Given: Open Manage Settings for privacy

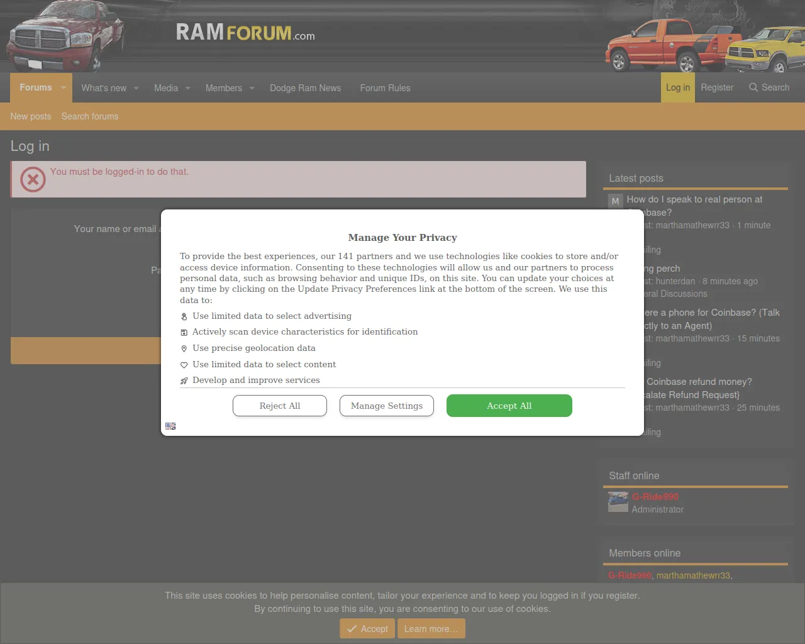Looking at the screenshot, I should (387, 406).
